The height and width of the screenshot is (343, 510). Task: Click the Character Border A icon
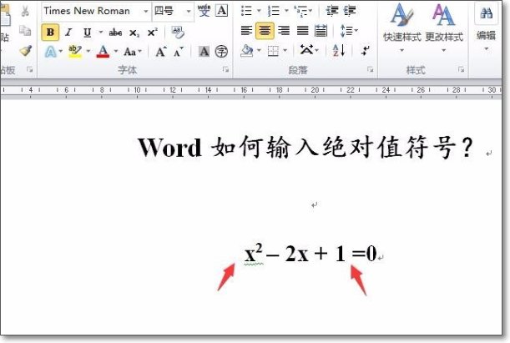click(222, 11)
